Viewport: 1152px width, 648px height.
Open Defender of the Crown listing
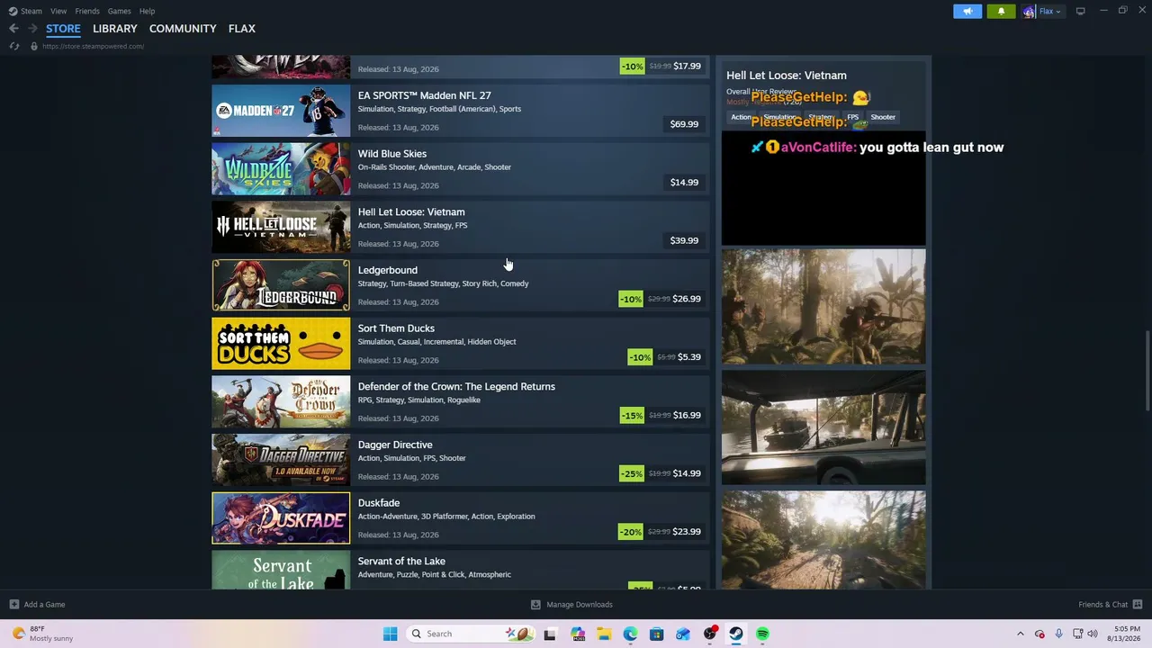460,401
